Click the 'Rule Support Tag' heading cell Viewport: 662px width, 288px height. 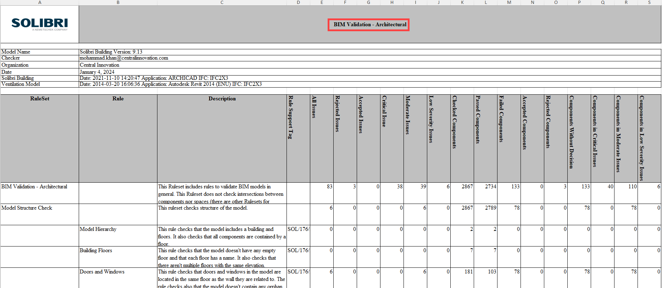pos(298,138)
